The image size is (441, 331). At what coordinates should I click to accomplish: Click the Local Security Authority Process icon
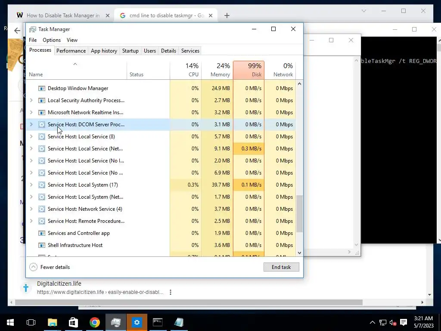[x=42, y=100]
